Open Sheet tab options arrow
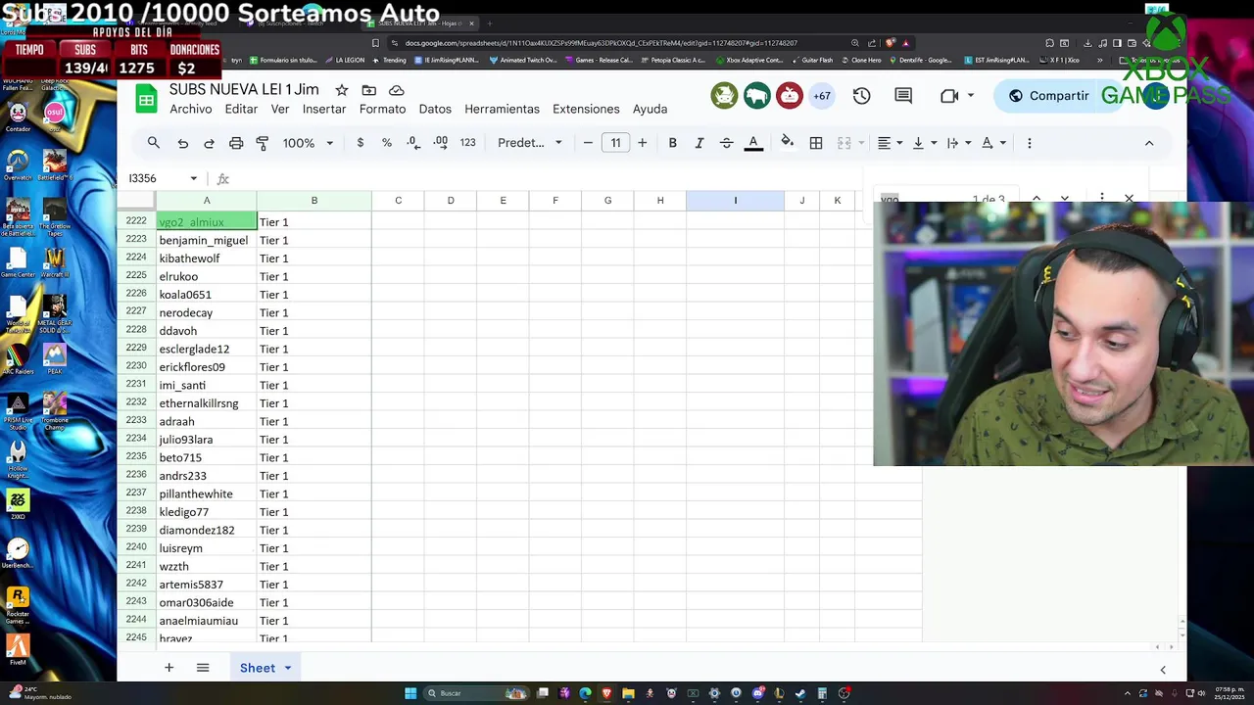The image size is (1254, 705). pyautogui.click(x=288, y=668)
